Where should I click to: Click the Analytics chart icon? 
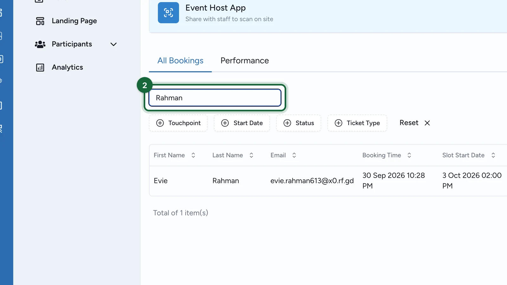40,67
